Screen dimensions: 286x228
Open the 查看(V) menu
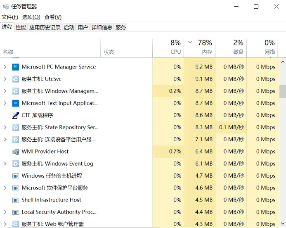53,17
